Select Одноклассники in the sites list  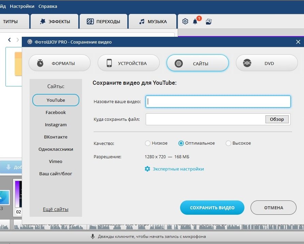tap(56, 149)
